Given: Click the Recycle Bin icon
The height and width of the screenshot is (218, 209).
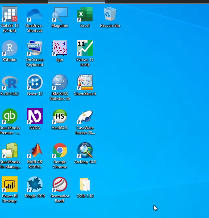Looking at the screenshot, I should click(x=110, y=14).
